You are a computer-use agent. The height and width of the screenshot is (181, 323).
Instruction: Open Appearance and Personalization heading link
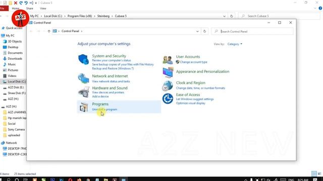click(202, 71)
